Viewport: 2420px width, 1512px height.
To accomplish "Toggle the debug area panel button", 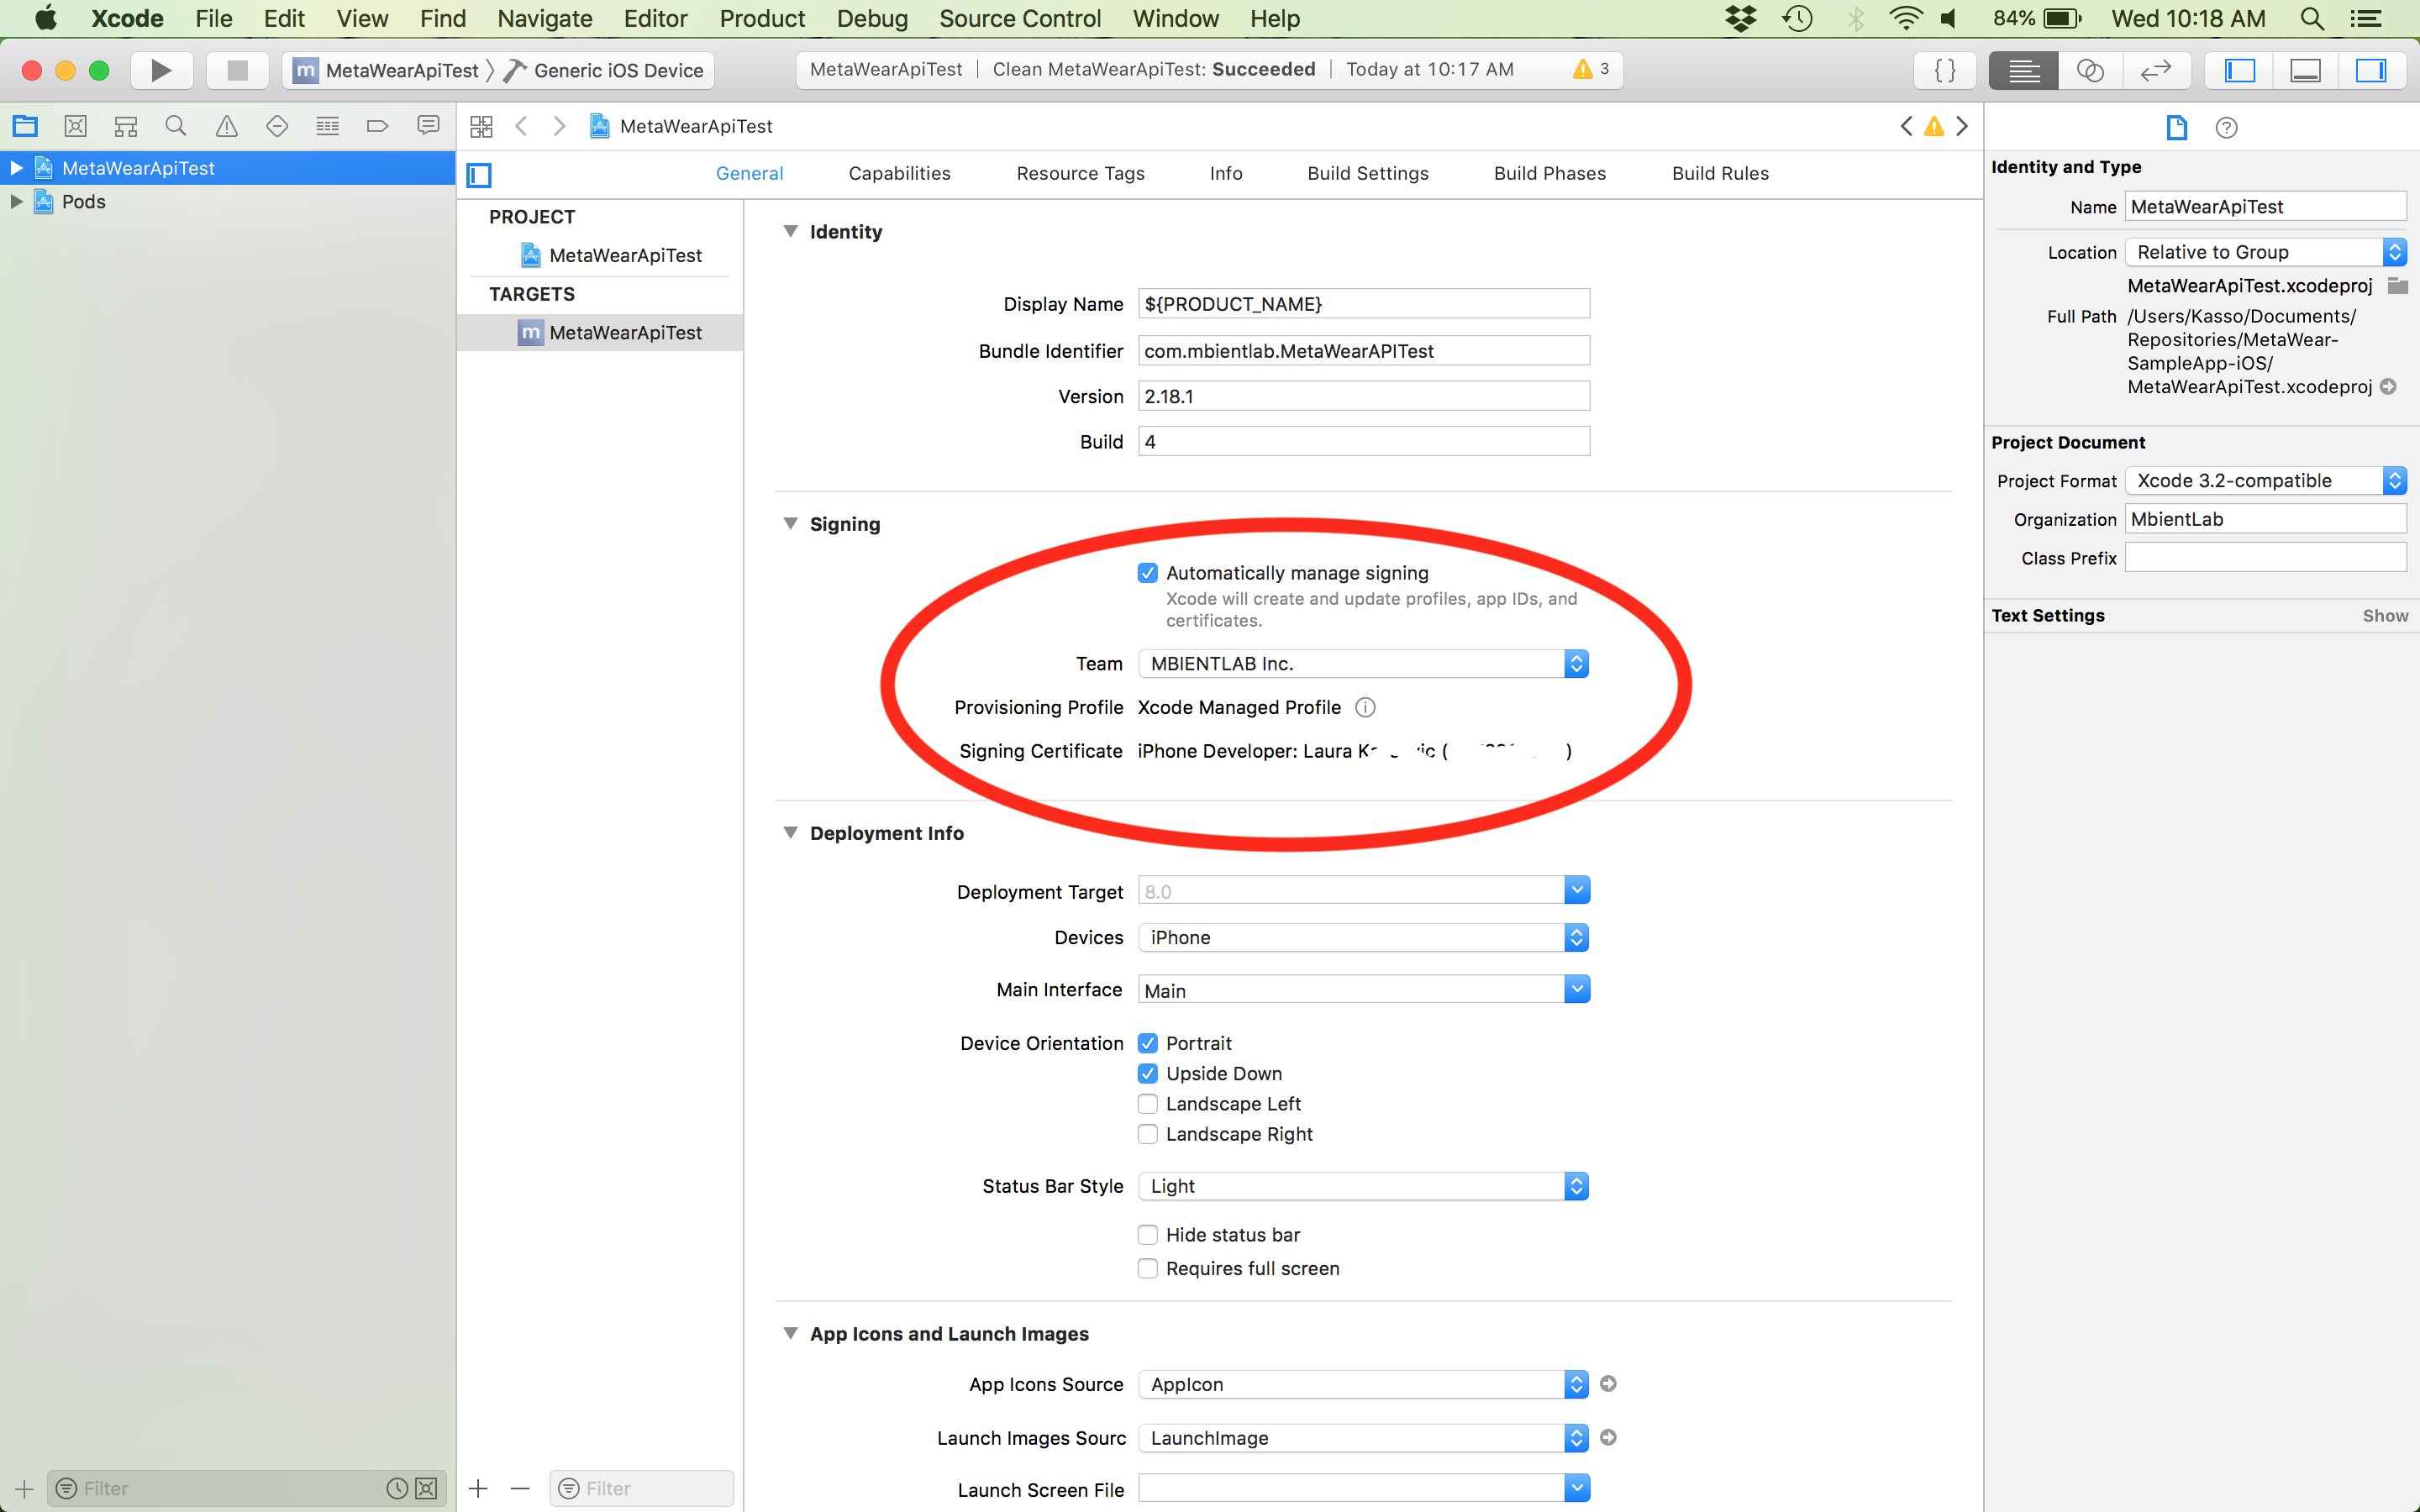I will tap(2305, 70).
